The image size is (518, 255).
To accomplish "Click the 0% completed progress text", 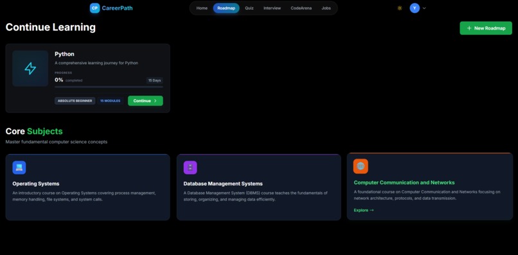I will click(68, 80).
